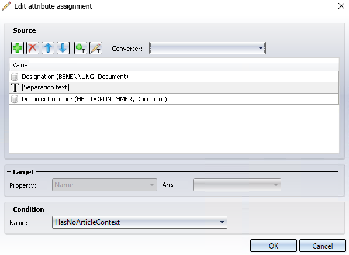This screenshot has height=255, width=349.
Task: Edit text with the pencil-T icon
Action: [96, 48]
